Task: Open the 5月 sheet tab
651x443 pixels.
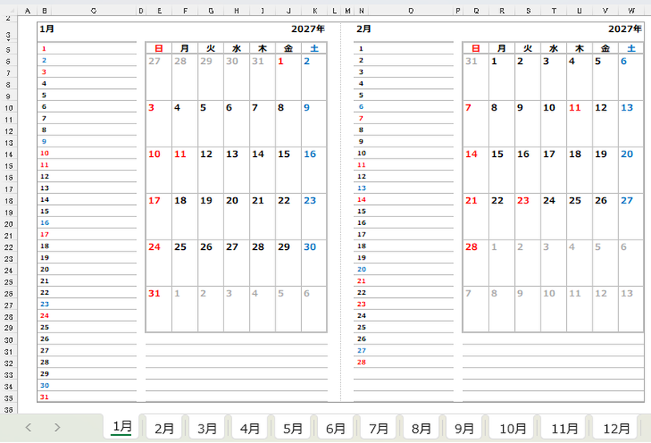Action: coord(292,428)
